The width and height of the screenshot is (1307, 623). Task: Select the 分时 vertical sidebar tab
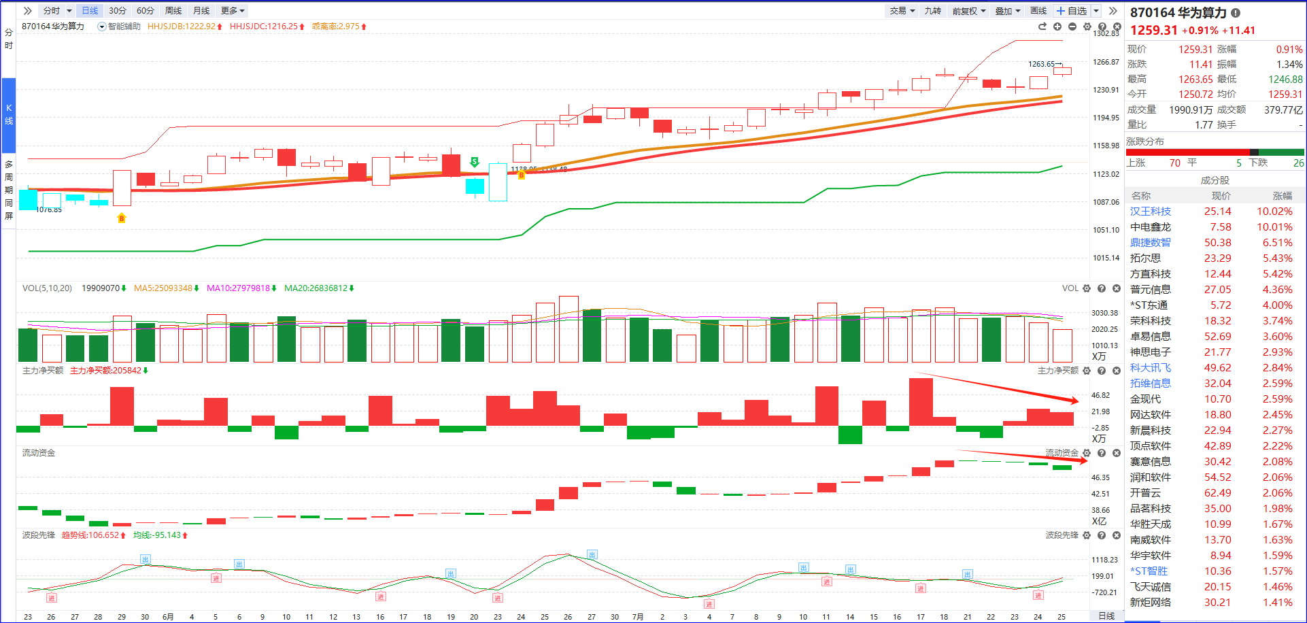click(9, 39)
